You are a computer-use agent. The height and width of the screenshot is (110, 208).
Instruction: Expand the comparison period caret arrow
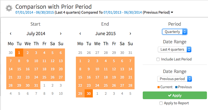pos(172,13)
